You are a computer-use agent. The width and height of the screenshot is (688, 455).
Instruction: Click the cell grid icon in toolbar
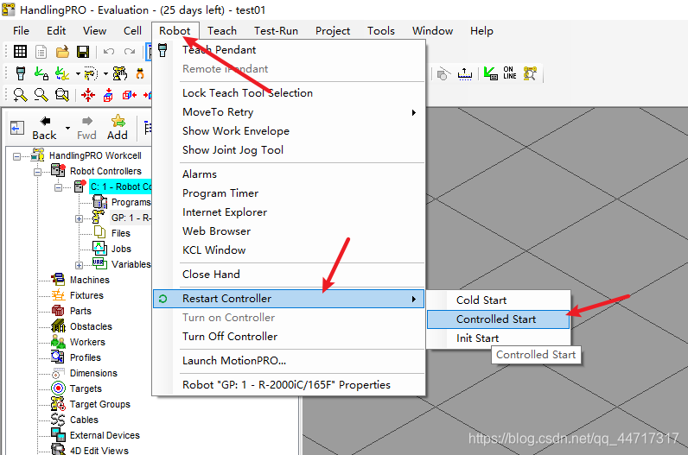(x=20, y=52)
